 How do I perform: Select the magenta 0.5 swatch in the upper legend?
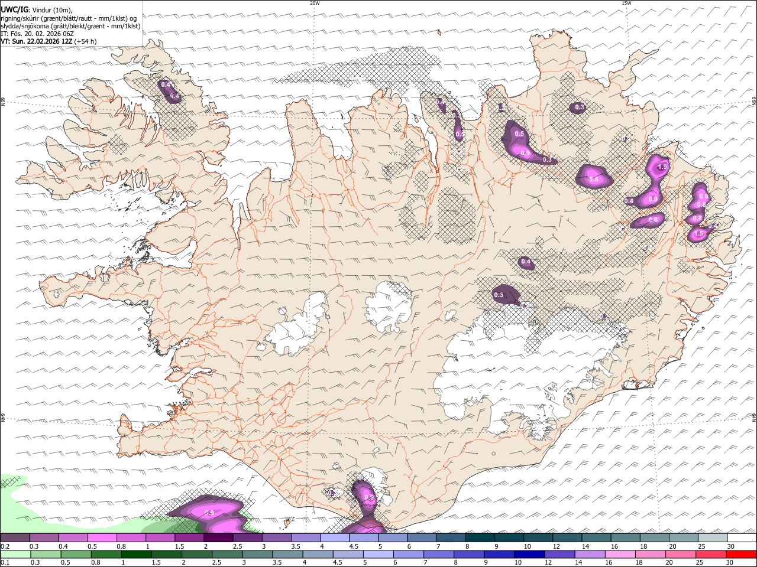click(102, 538)
